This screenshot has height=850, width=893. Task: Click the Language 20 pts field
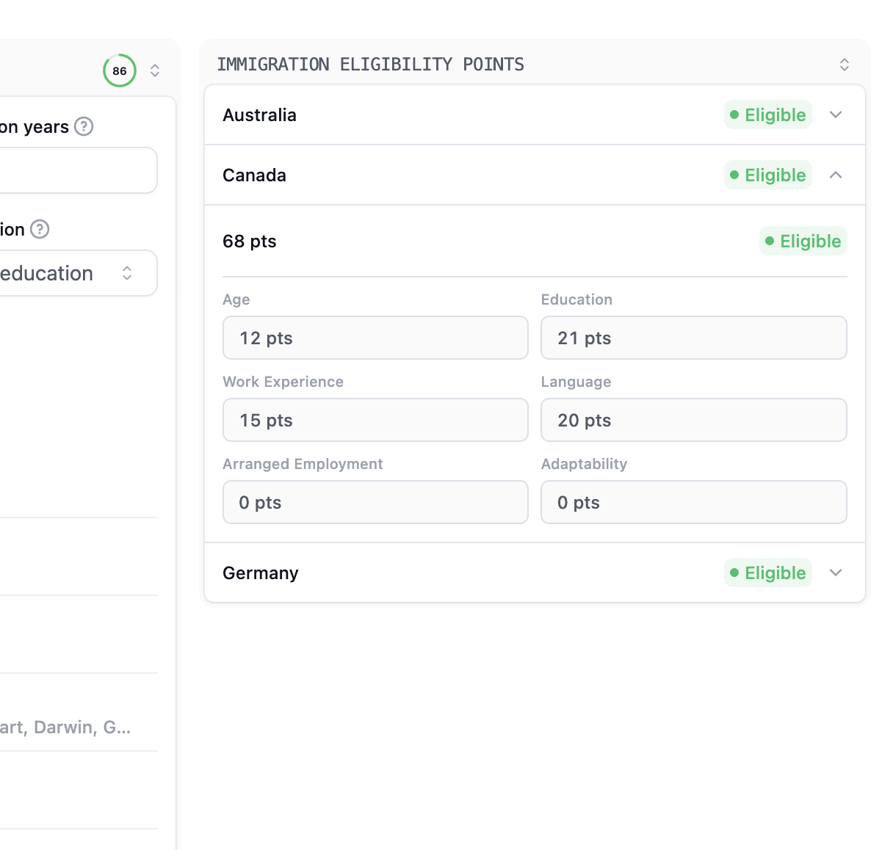[694, 420]
